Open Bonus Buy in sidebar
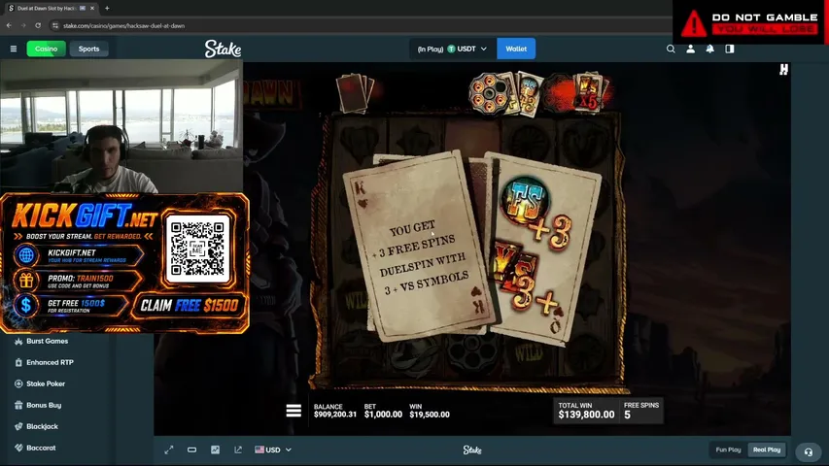 point(44,405)
